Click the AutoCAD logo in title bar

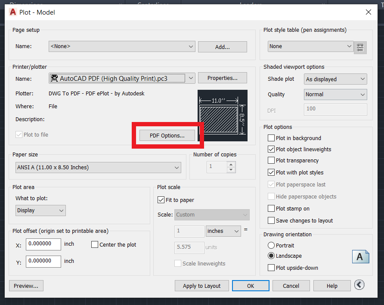tap(13, 12)
